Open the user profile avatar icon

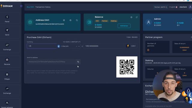190,7
